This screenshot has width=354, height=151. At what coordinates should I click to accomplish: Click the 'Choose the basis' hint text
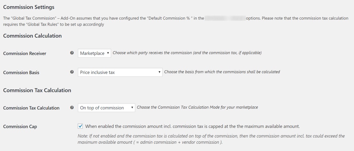click(222, 72)
